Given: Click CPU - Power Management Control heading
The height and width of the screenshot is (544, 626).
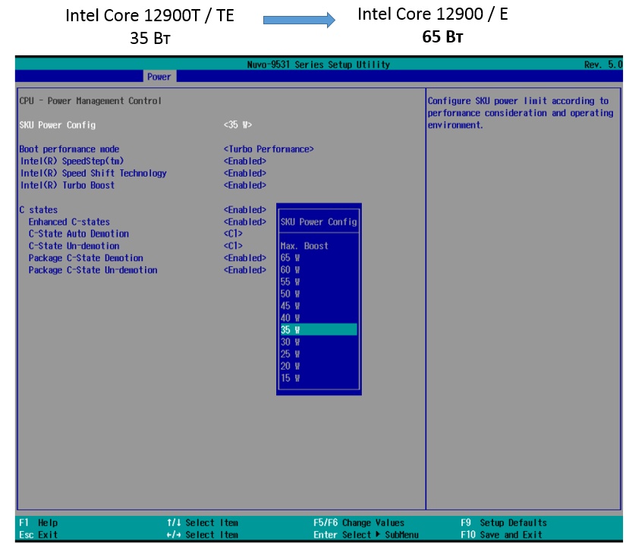Looking at the screenshot, I should (90, 101).
